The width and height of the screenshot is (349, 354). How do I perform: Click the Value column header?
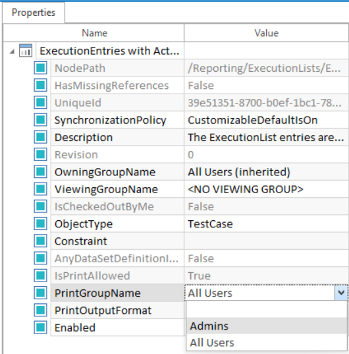click(267, 33)
